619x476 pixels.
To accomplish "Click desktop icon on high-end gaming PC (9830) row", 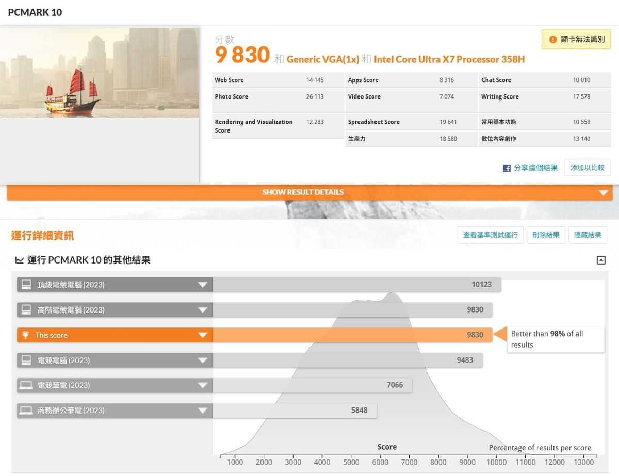I will point(26,310).
